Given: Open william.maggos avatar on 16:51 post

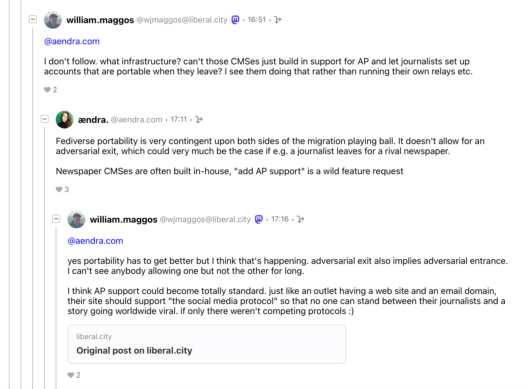Looking at the screenshot, I should 53,20.
